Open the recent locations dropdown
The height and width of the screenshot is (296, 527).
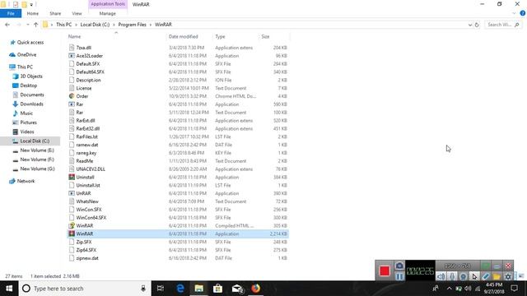(x=28, y=25)
